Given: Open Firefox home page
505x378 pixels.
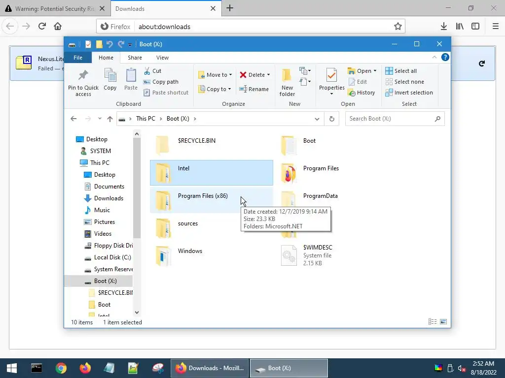Looking at the screenshot, I should (58, 27).
